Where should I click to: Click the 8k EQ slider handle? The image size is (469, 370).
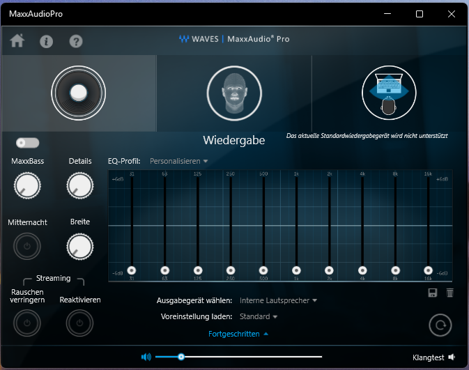(395, 270)
